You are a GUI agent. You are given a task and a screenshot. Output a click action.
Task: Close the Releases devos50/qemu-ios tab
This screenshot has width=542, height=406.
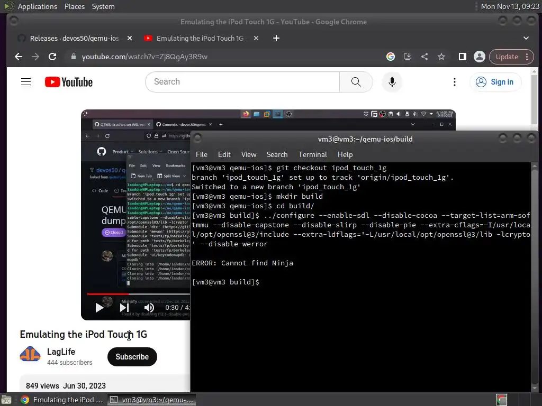tap(130, 38)
